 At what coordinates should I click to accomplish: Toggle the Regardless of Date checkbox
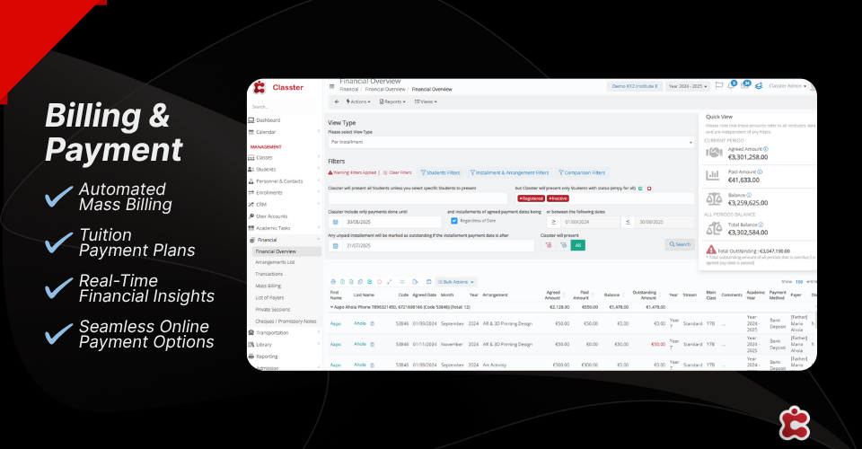coord(454,221)
